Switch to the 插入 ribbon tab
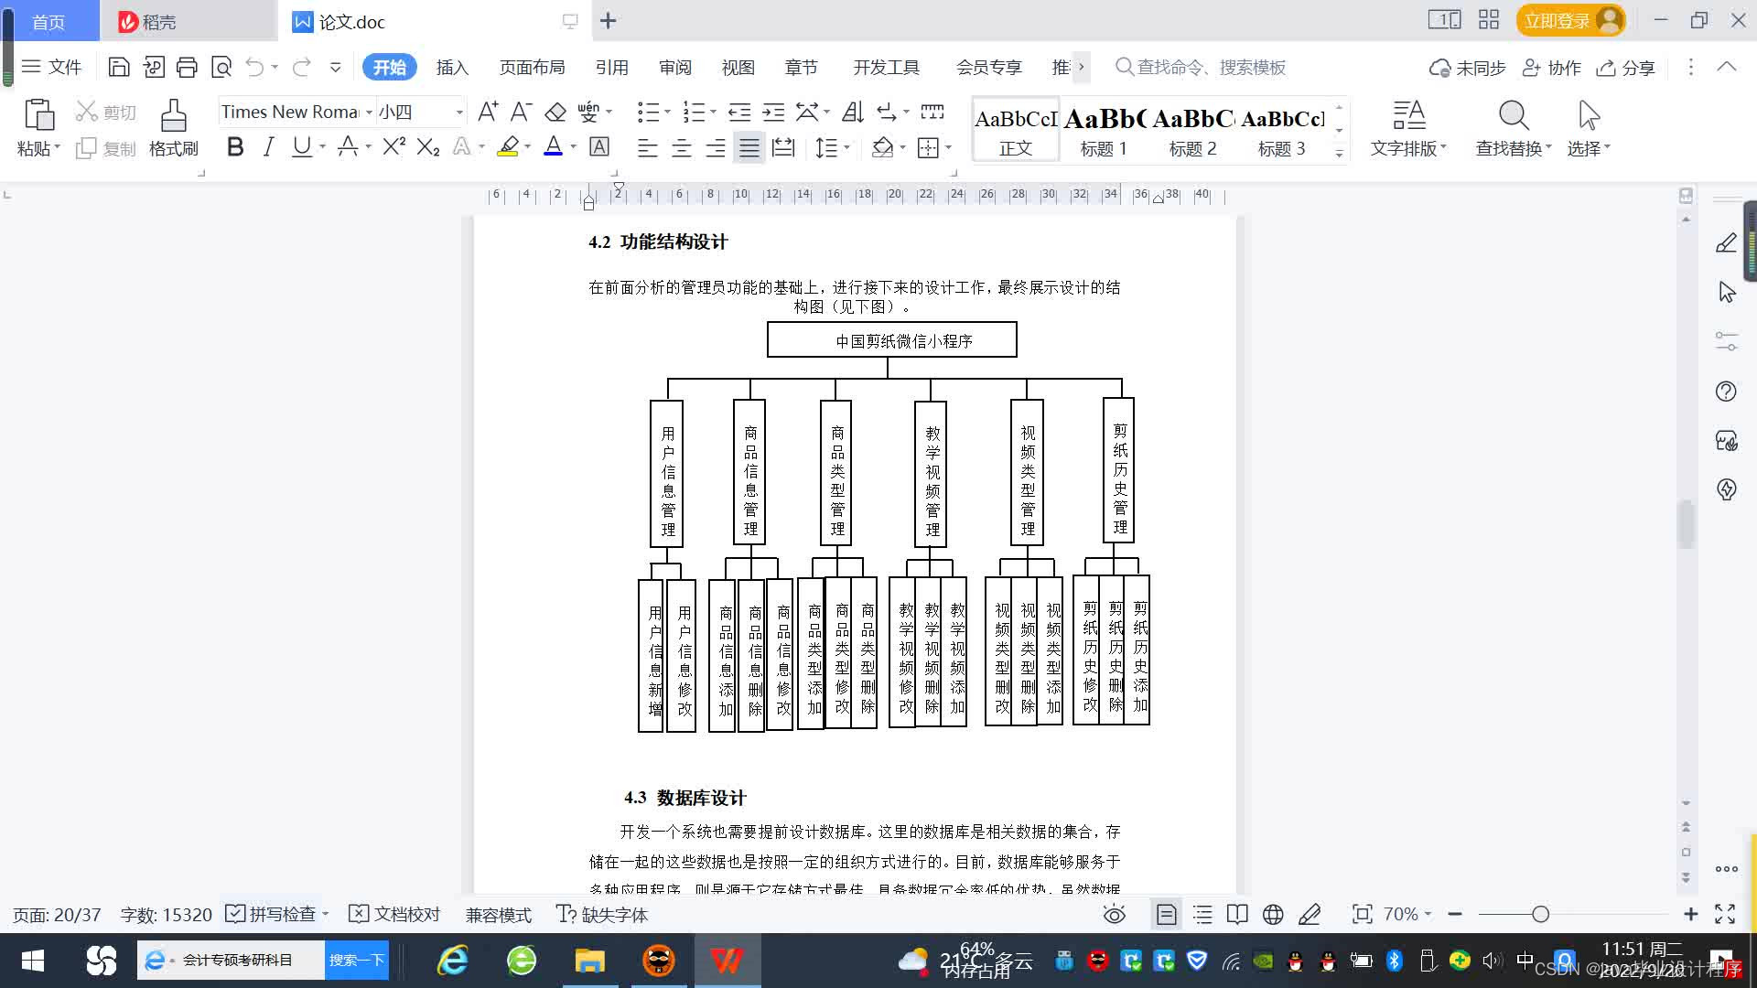The width and height of the screenshot is (1757, 988). 452,67
